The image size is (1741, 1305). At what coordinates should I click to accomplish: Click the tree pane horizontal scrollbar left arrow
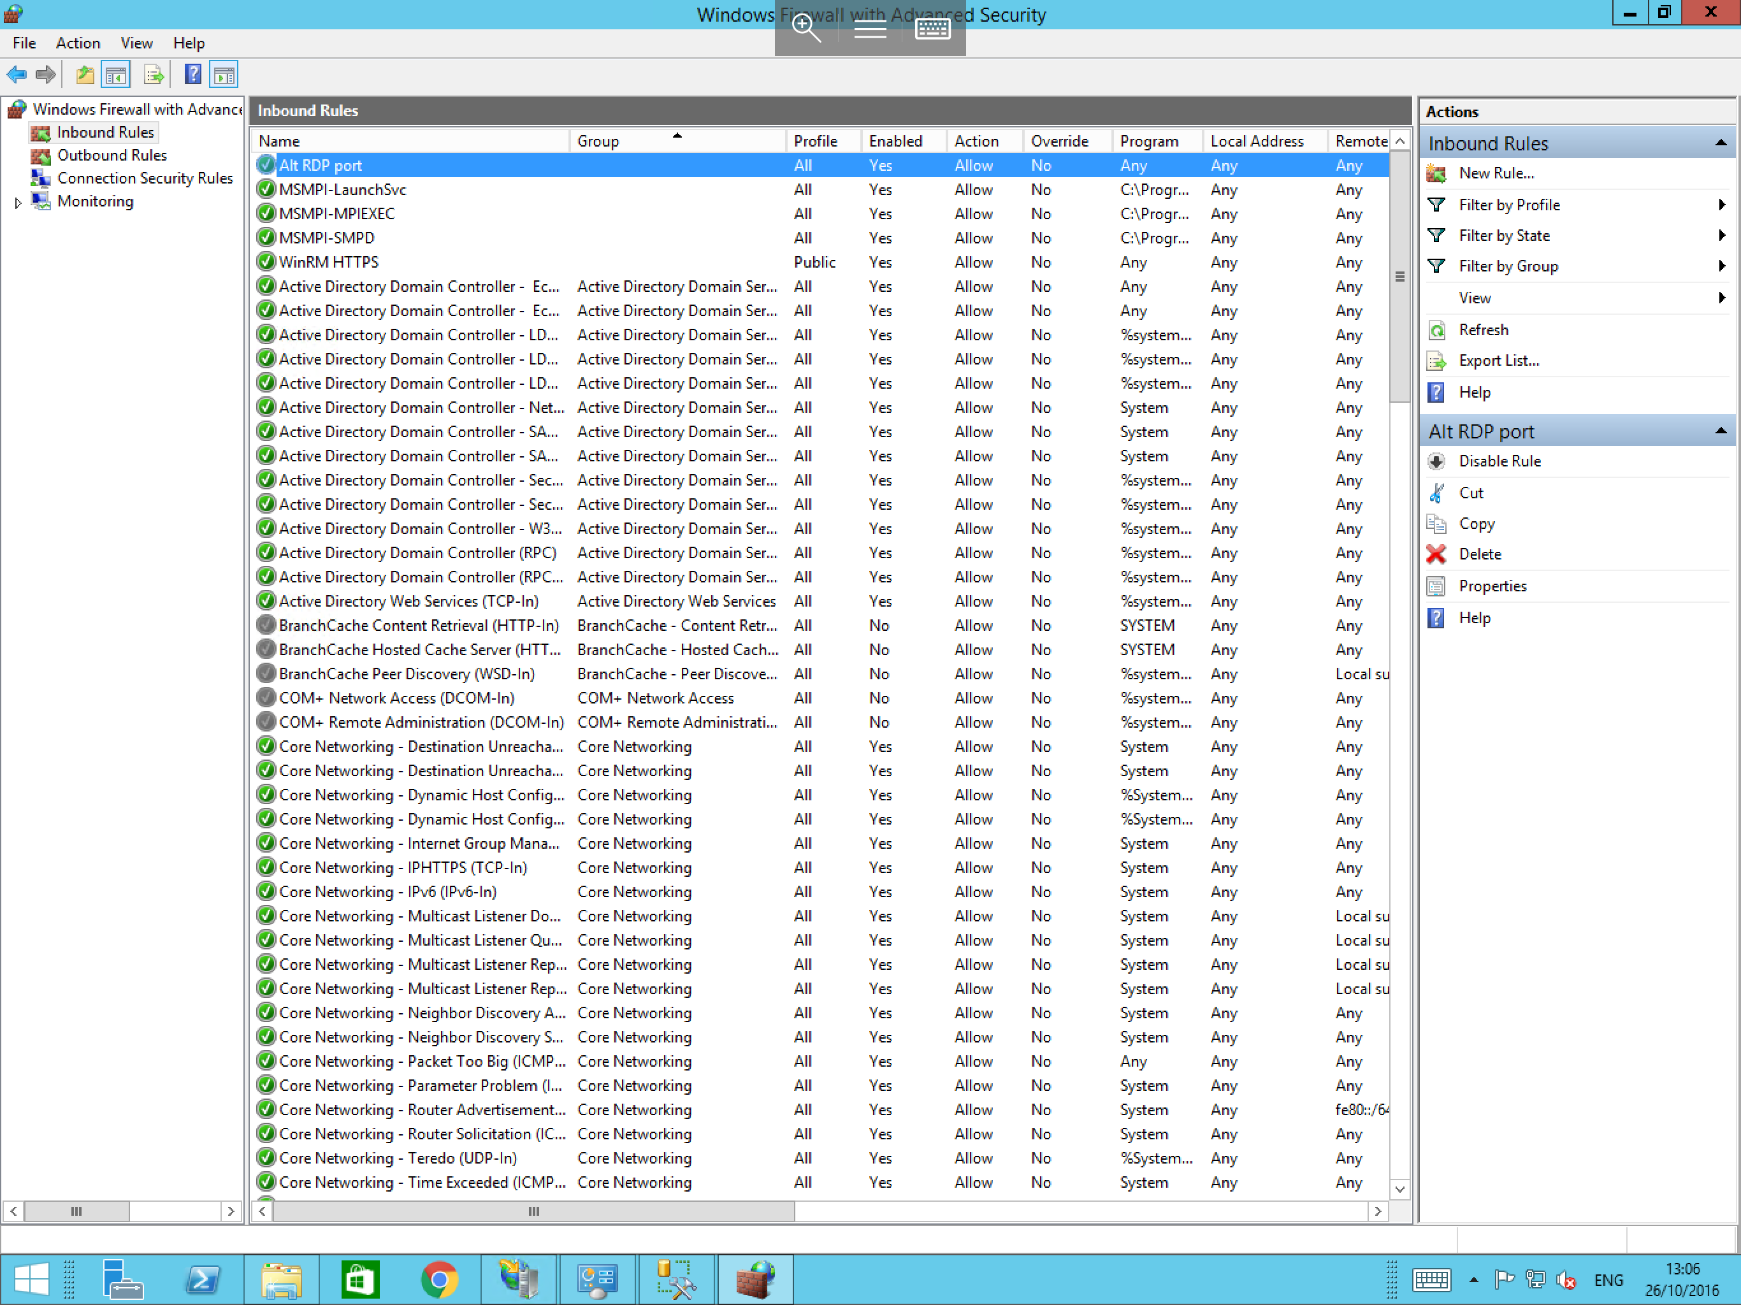click(x=13, y=1211)
